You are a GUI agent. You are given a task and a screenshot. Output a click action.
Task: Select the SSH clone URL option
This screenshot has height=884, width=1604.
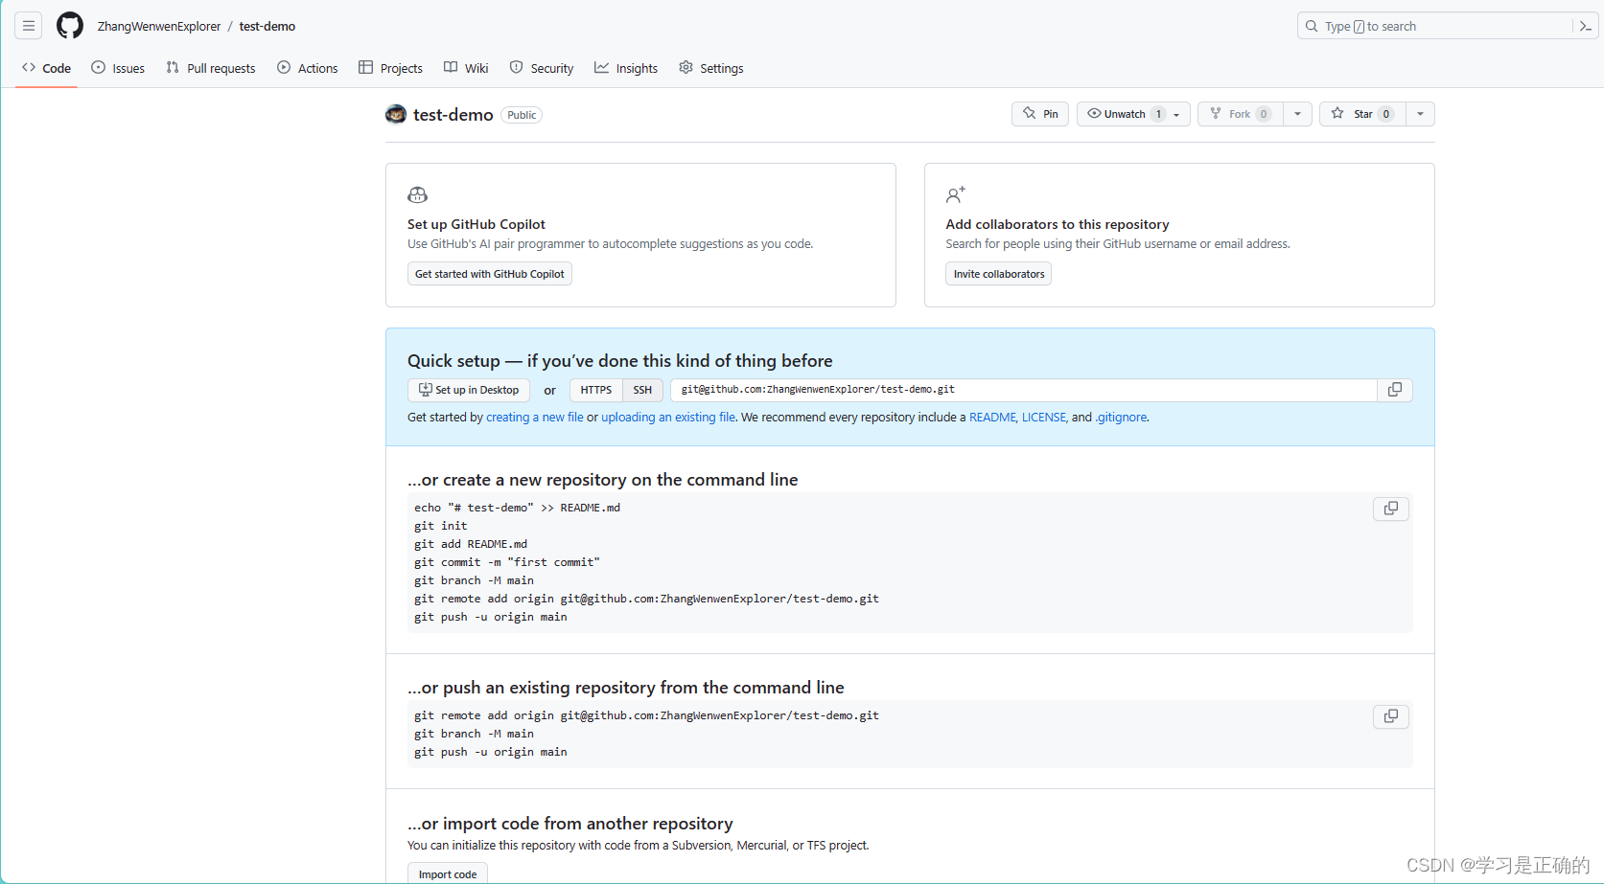pyautogui.click(x=642, y=390)
